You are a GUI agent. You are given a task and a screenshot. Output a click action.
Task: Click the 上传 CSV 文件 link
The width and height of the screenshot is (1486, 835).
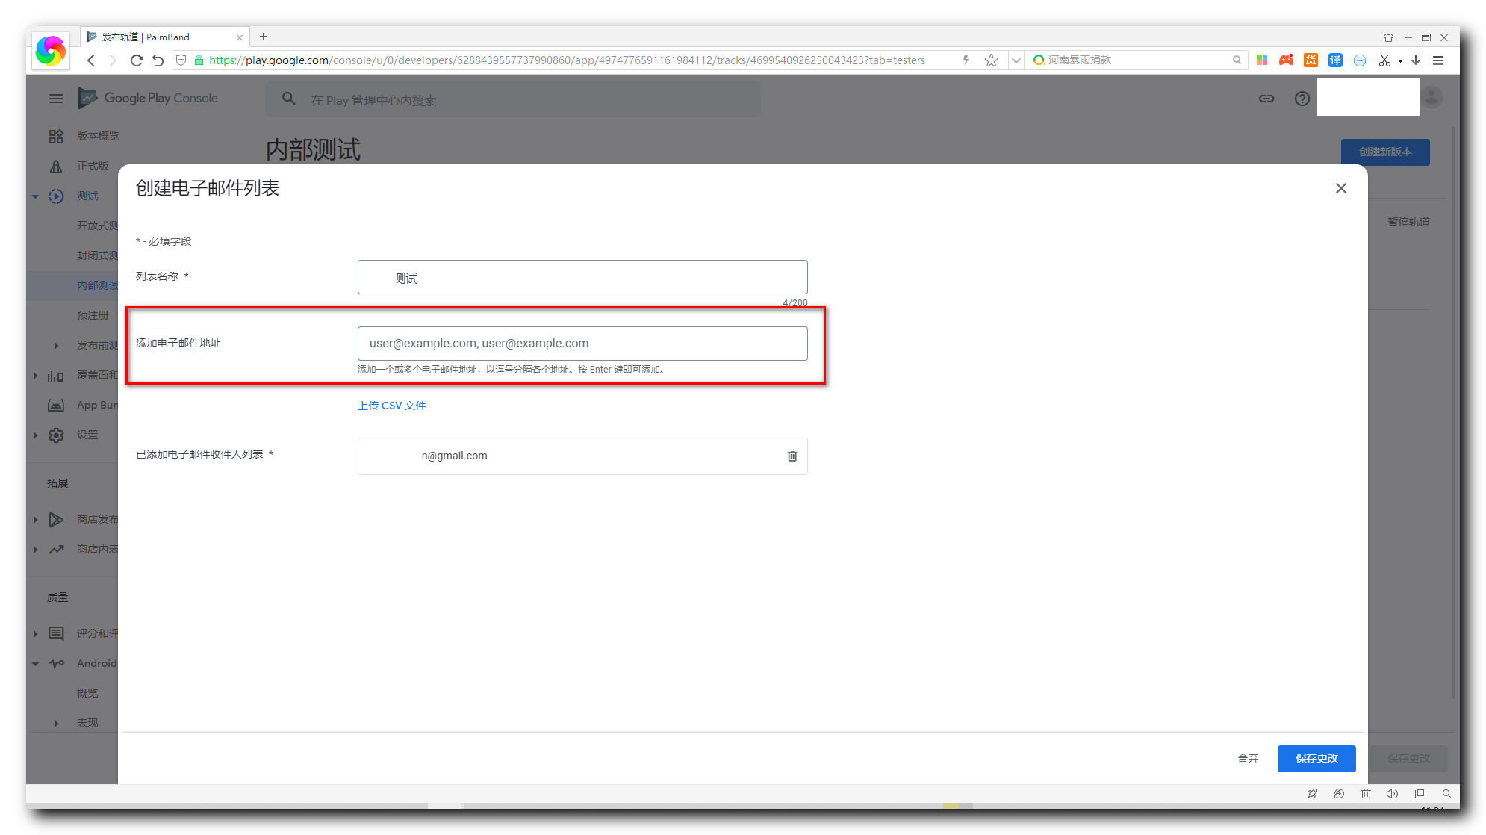click(x=391, y=406)
